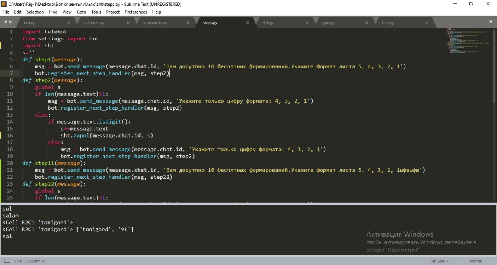The image size is (497, 265).
Task: Open the Python syntax selector
Action: (476, 261)
